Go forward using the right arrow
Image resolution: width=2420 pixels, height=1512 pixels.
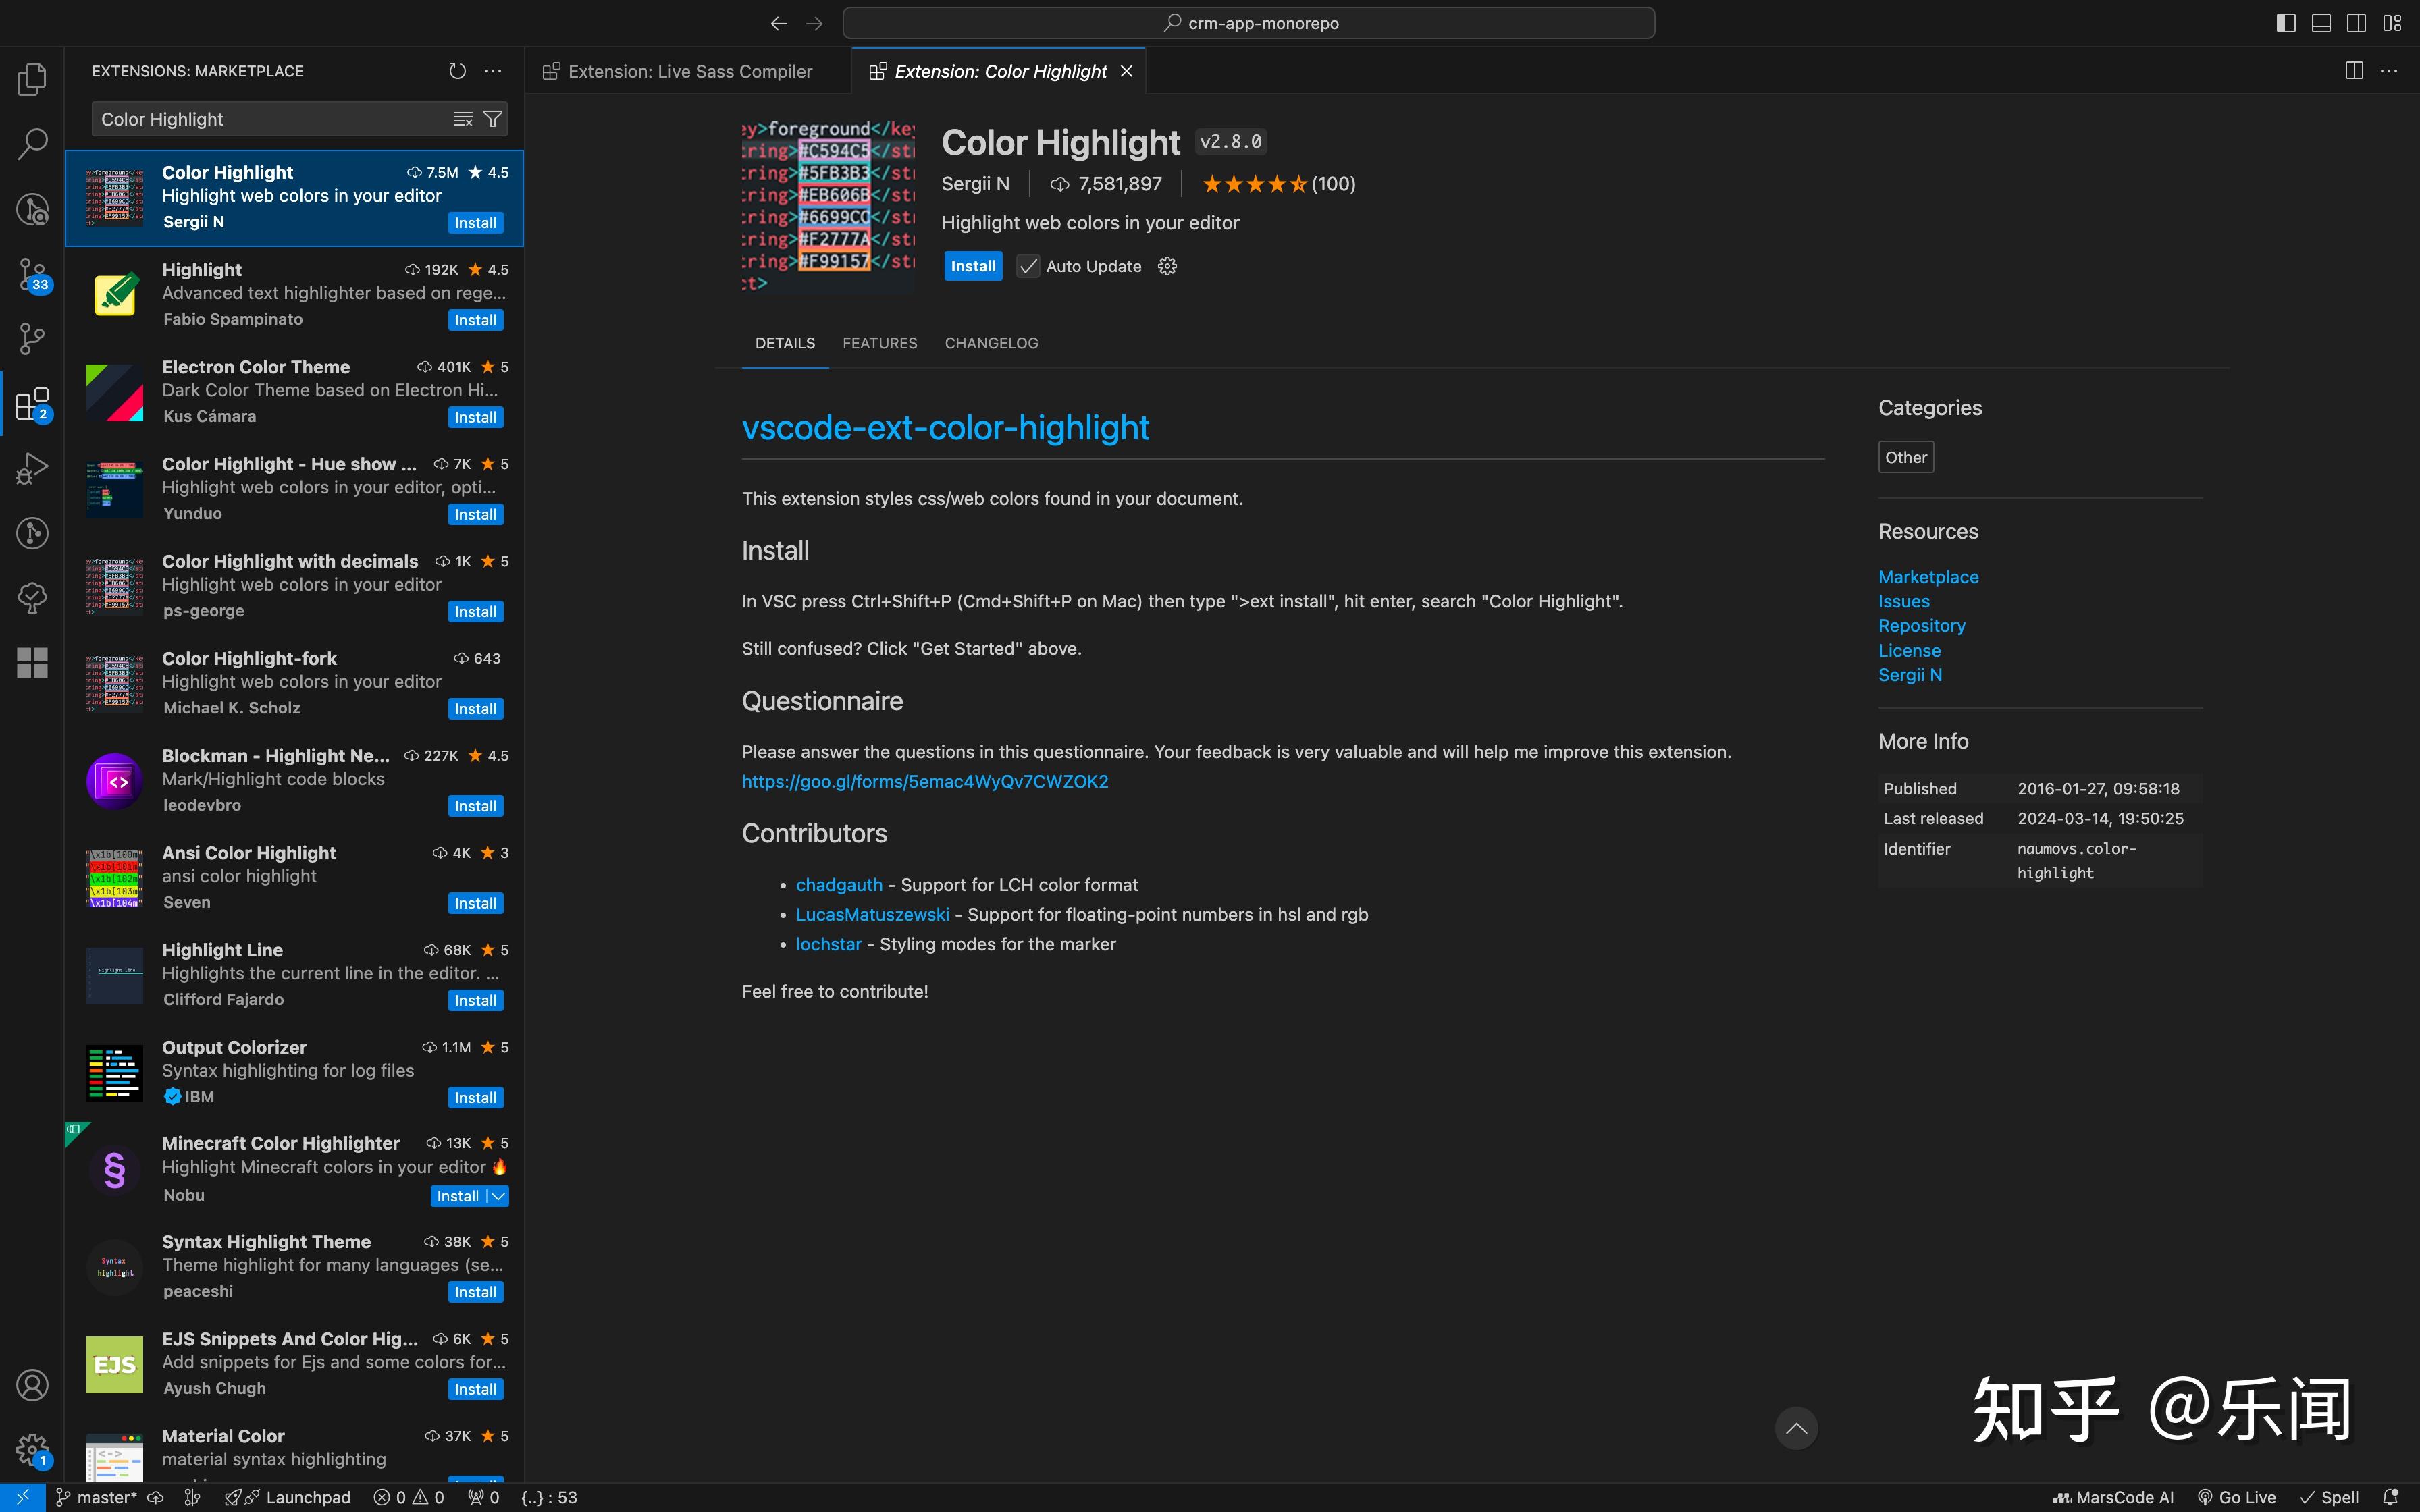coord(814,23)
